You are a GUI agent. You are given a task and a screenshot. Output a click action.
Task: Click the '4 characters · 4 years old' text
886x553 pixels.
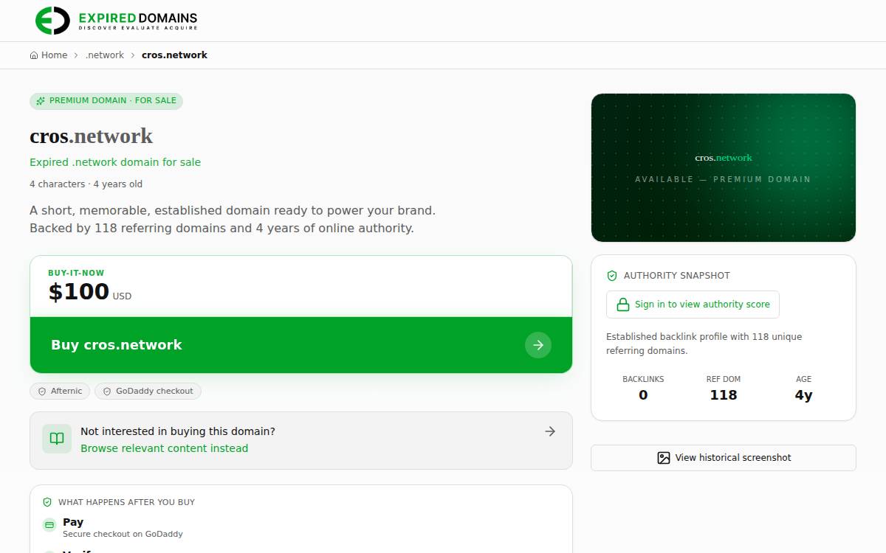pos(86,184)
